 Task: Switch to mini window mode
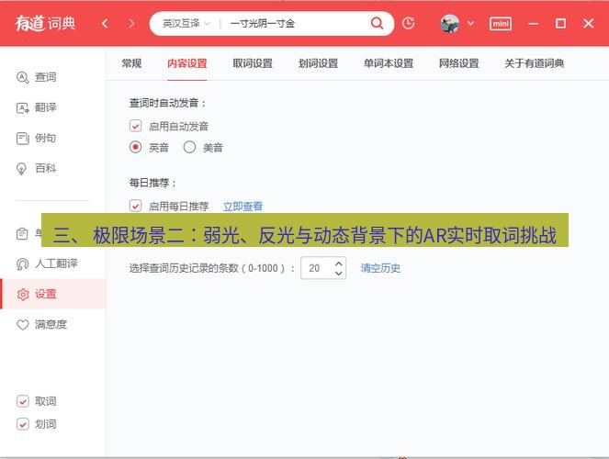click(501, 24)
